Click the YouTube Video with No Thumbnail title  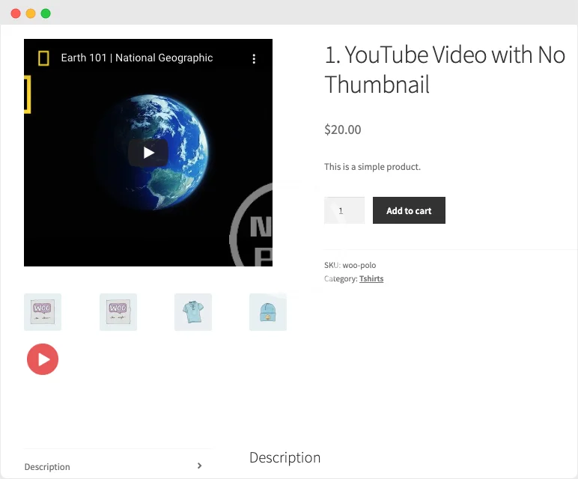click(444, 70)
